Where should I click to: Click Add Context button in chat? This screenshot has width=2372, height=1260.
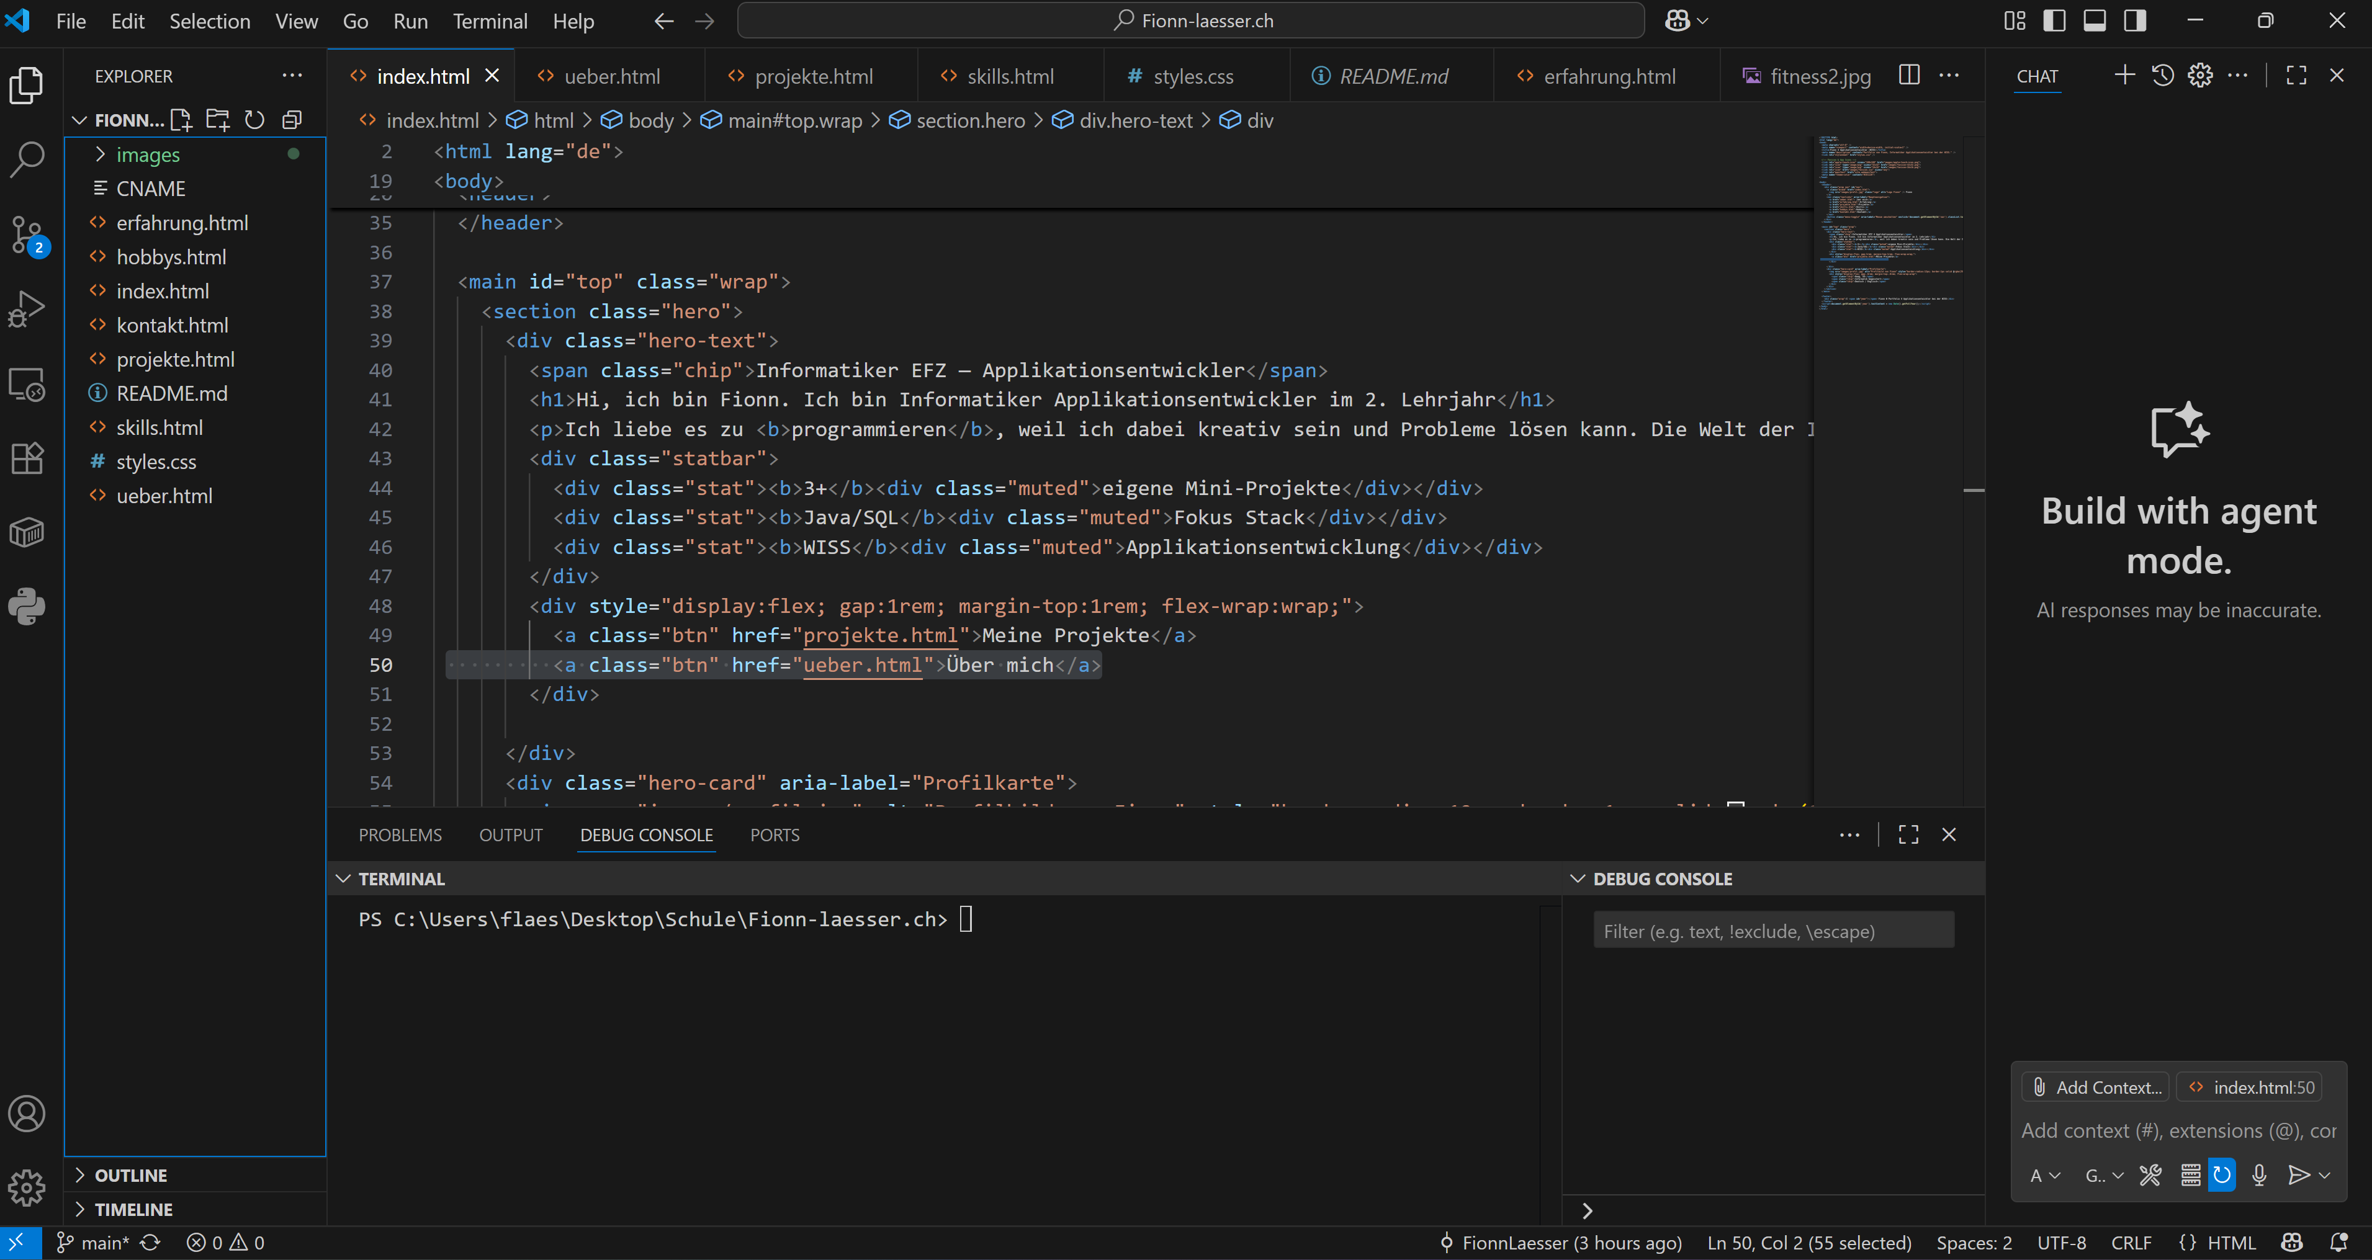[2096, 1087]
